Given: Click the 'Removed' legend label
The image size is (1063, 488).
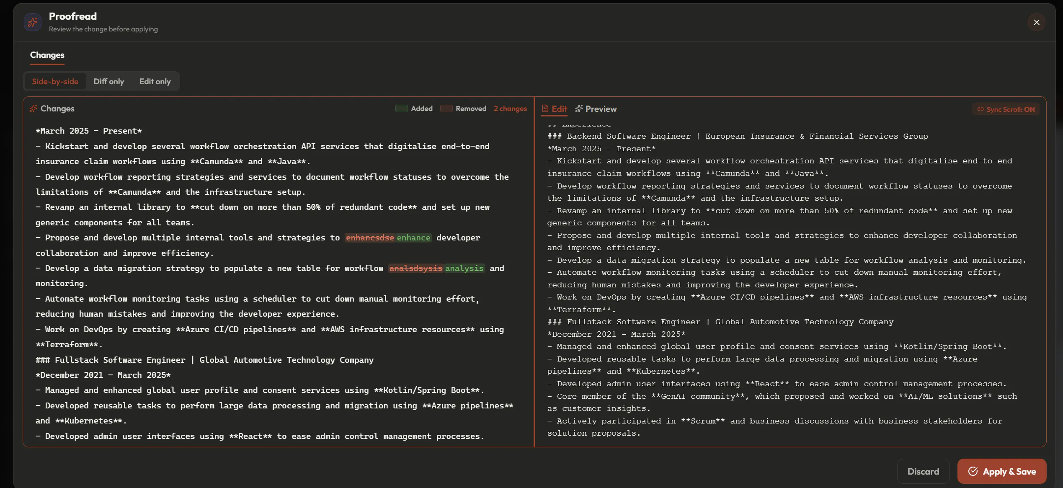Looking at the screenshot, I should click(x=471, y=108).
